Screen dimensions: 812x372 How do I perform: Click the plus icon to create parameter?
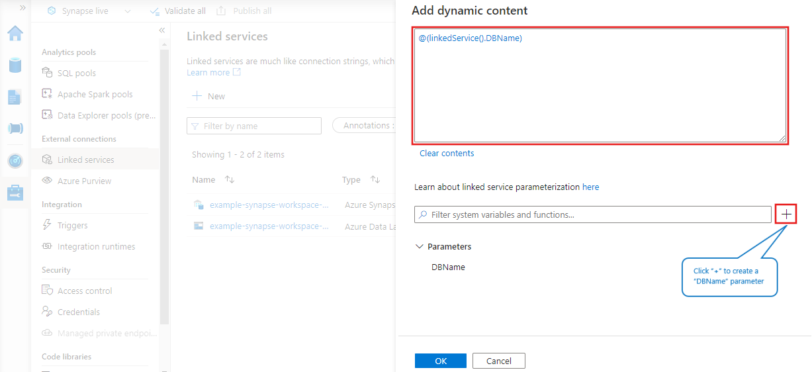click(786, 214)
